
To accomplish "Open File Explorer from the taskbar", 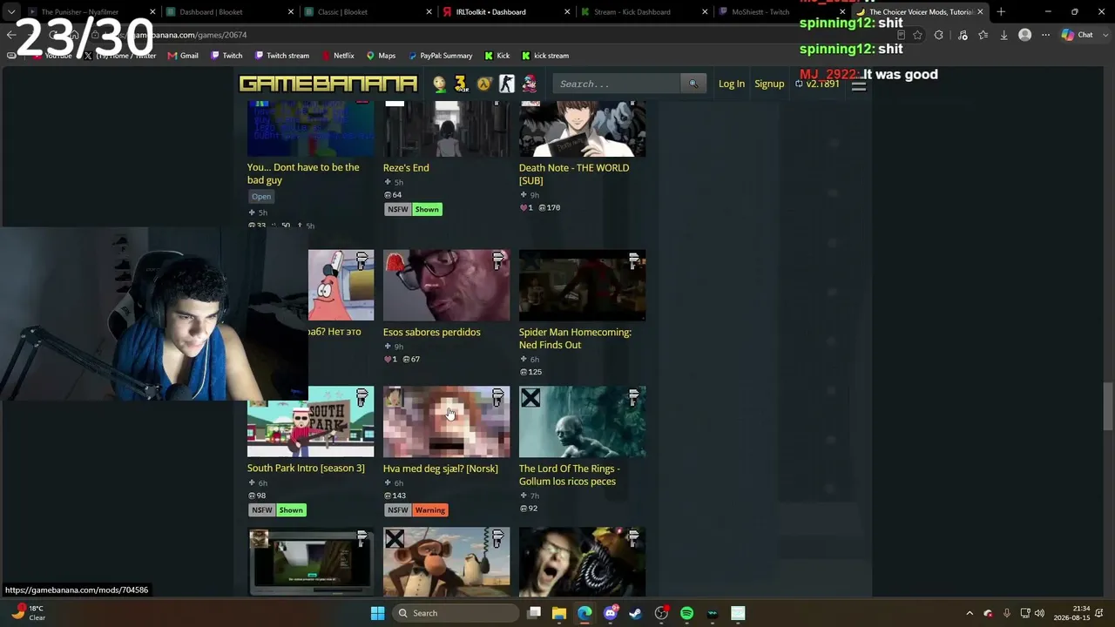I will coord(559,613).
